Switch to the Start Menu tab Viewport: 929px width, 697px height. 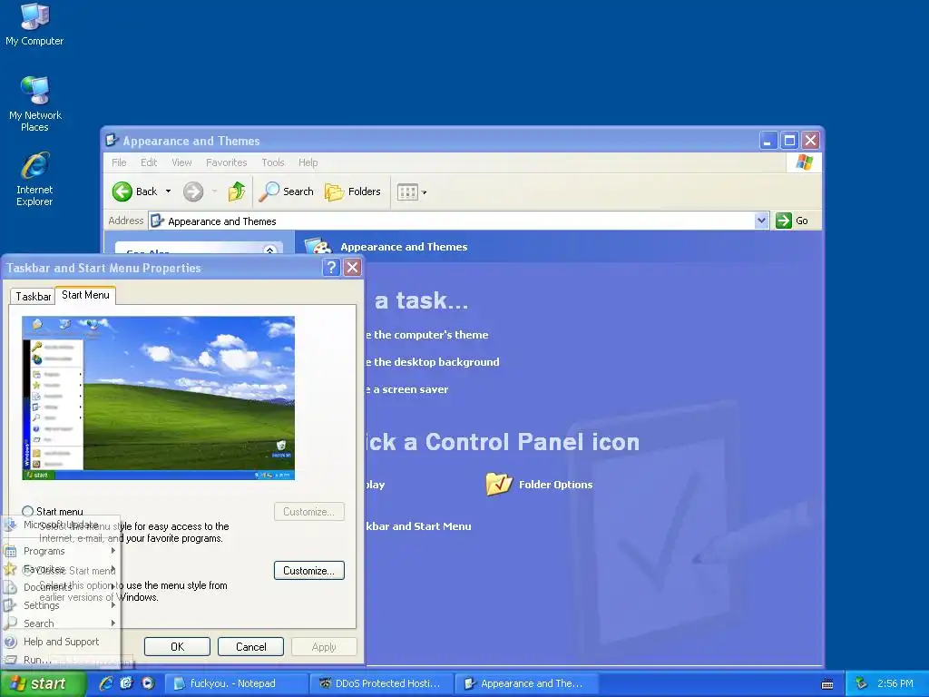pyautogui.click(x=85, y=295)
